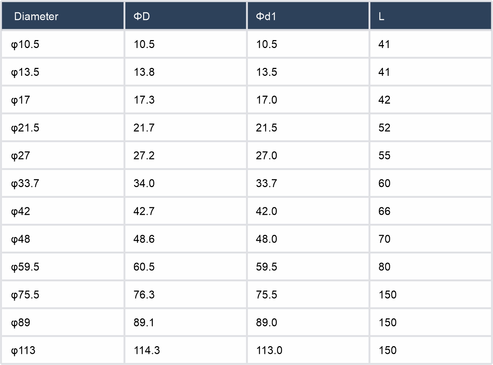
Task: Click the Φd1 column header
Action: [266, 17]
